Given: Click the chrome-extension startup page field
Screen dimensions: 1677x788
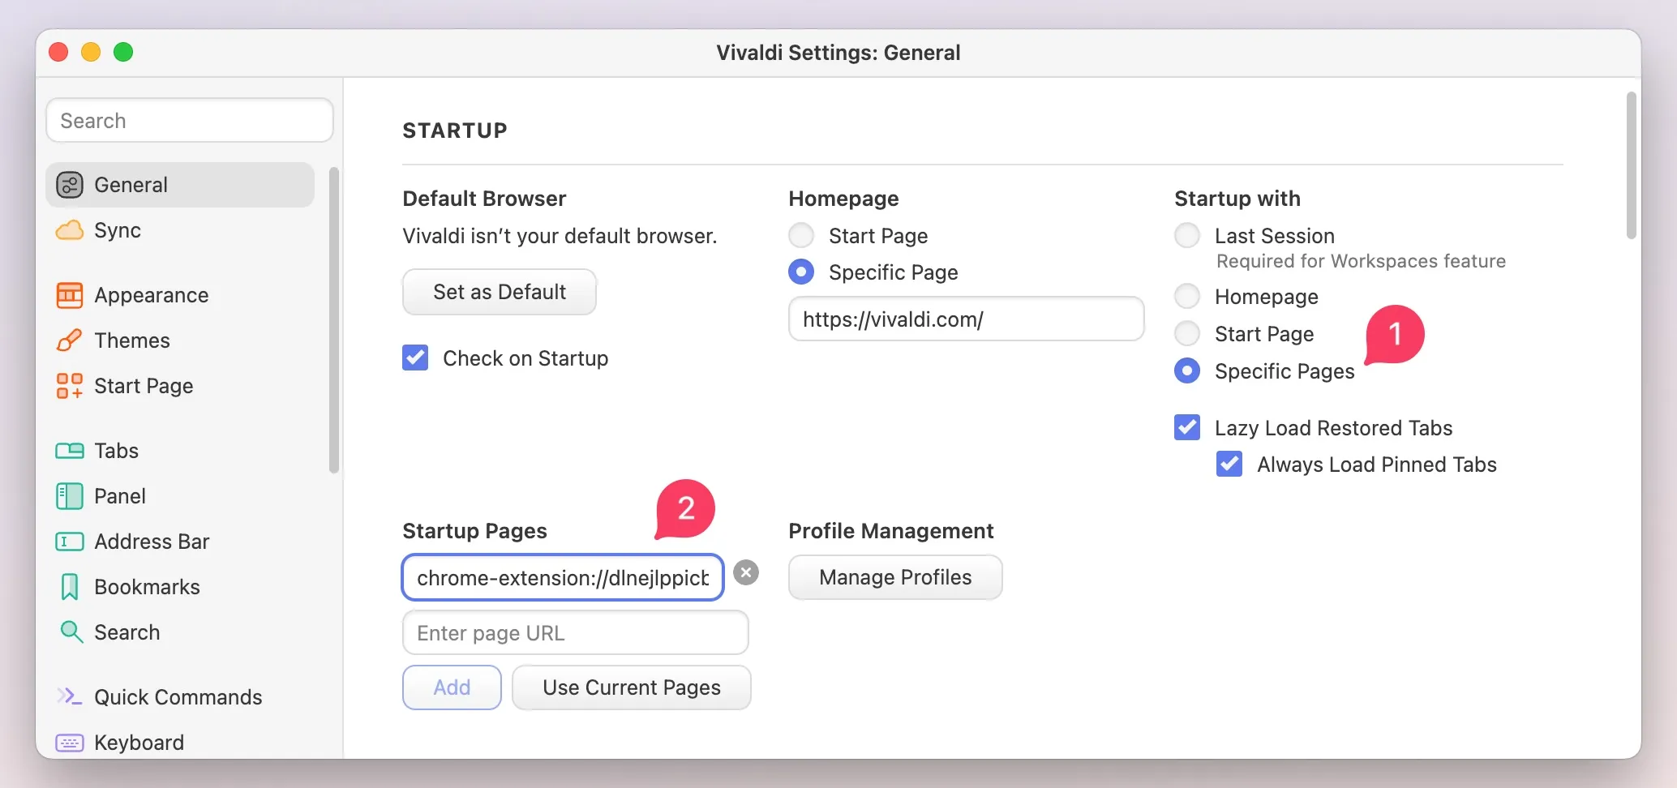Looking at the screenshot, I should pos(563,577).
